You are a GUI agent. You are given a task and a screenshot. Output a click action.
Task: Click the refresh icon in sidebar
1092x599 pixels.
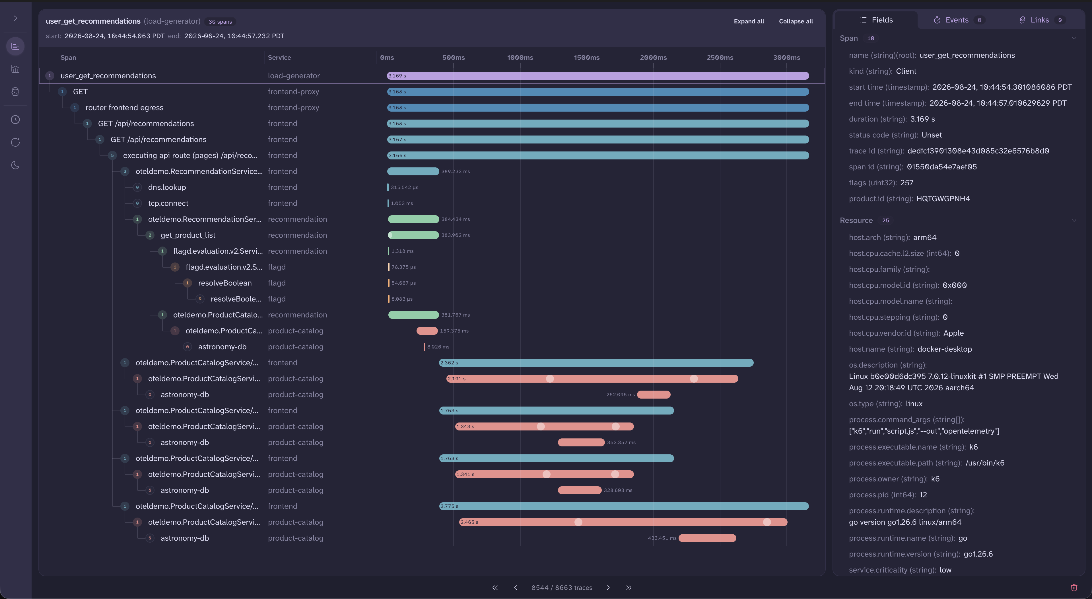click(15, 143)
